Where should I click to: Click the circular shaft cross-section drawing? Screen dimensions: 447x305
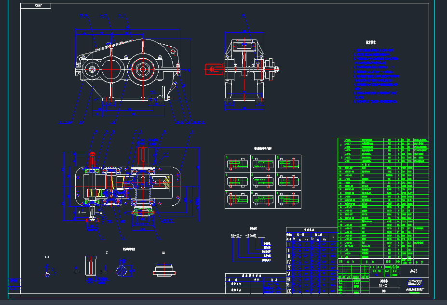[x=122, y=270]
